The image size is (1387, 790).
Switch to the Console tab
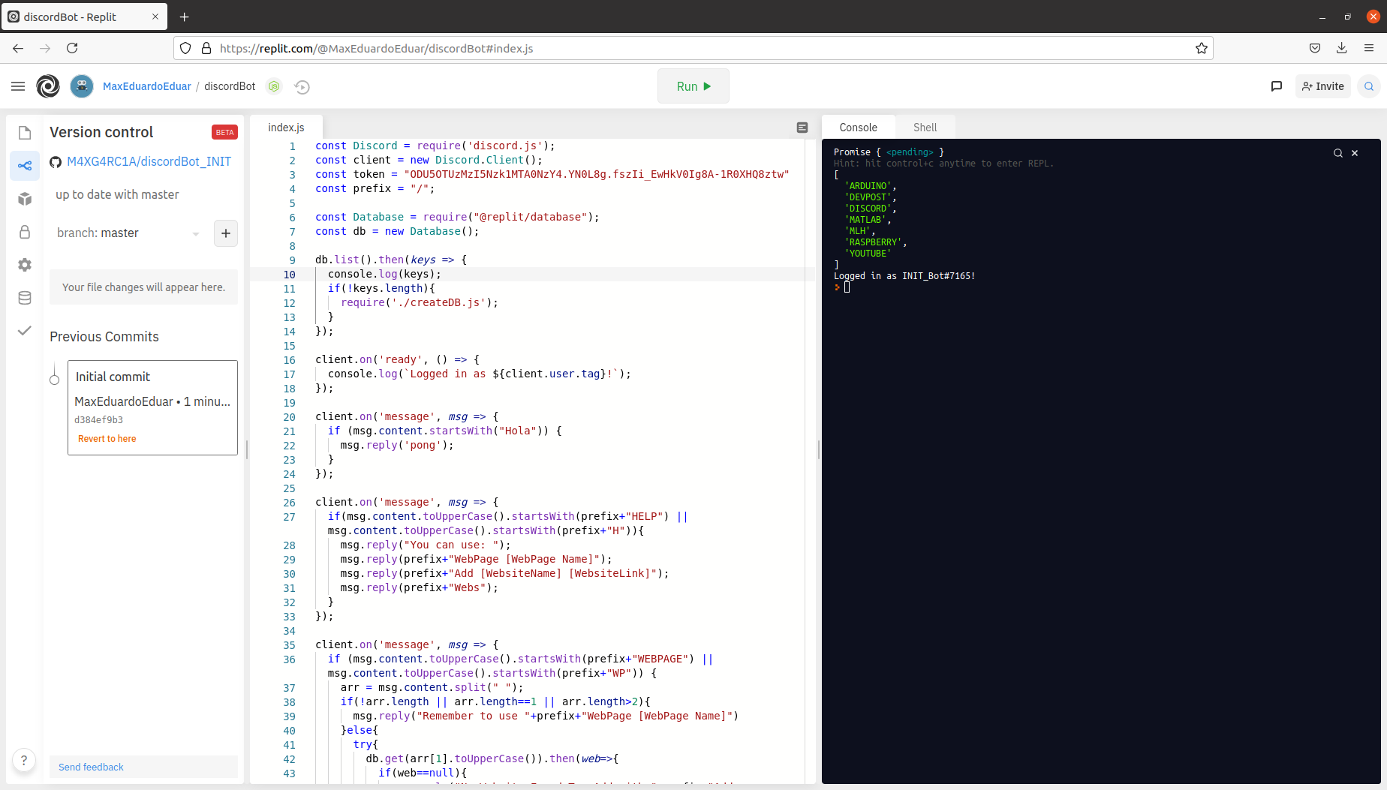click(x=859, y=128)
